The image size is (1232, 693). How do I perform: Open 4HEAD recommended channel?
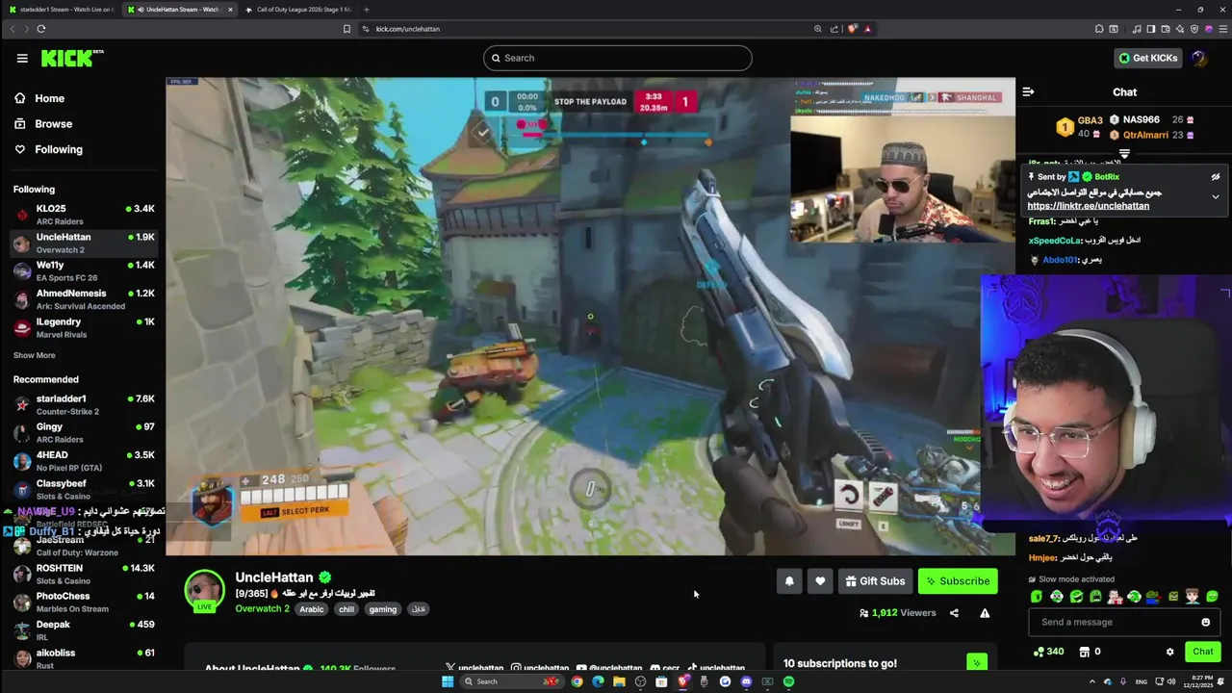[84, 461]
